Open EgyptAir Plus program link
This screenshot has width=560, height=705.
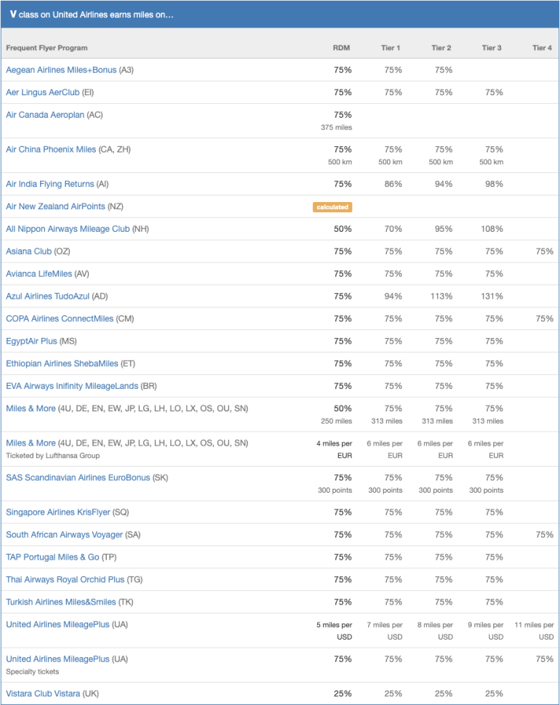[x=31, y=341]
